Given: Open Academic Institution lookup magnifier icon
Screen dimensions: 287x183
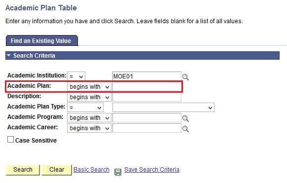Looking at the screenshot, I should [x=185, y=77].
